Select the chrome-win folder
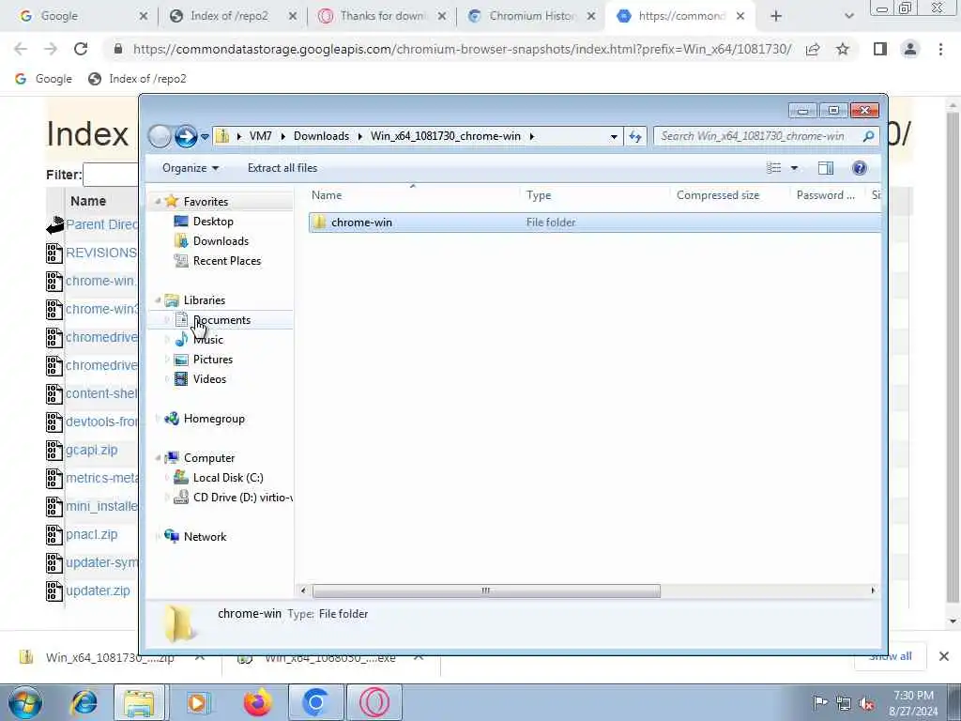Image resolution: width=961 pixels, height=721 pixels. point(594,222)
